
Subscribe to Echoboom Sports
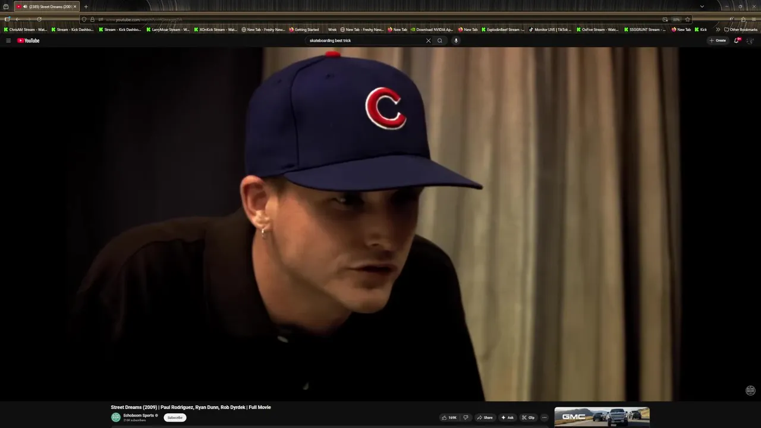point(175,417)
